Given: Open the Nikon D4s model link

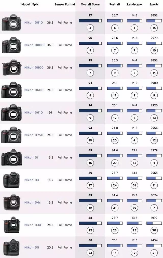Looking at the screenshot, I should (32, 202).
